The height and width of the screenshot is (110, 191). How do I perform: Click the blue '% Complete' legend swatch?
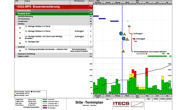(45, 108)
